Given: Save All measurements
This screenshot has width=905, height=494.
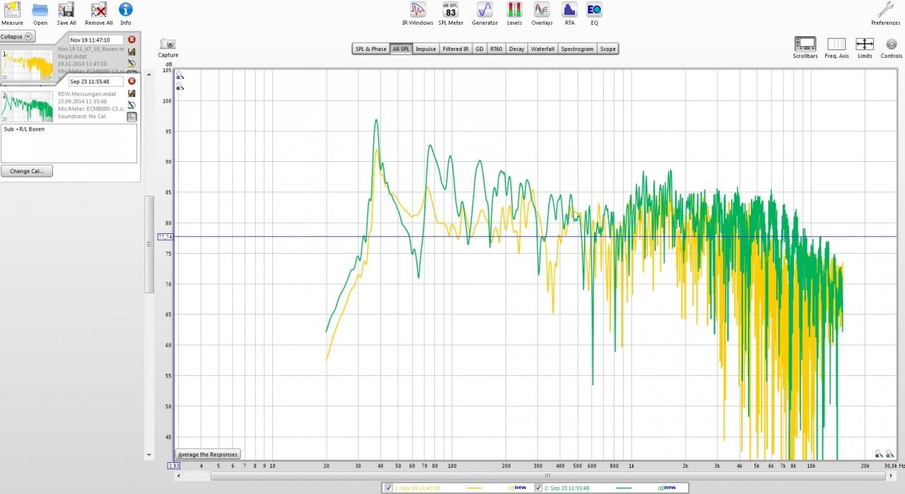Looking at the screenshot, I should (66, 13).
